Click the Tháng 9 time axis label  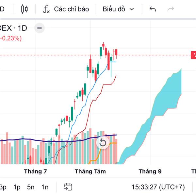150,171
